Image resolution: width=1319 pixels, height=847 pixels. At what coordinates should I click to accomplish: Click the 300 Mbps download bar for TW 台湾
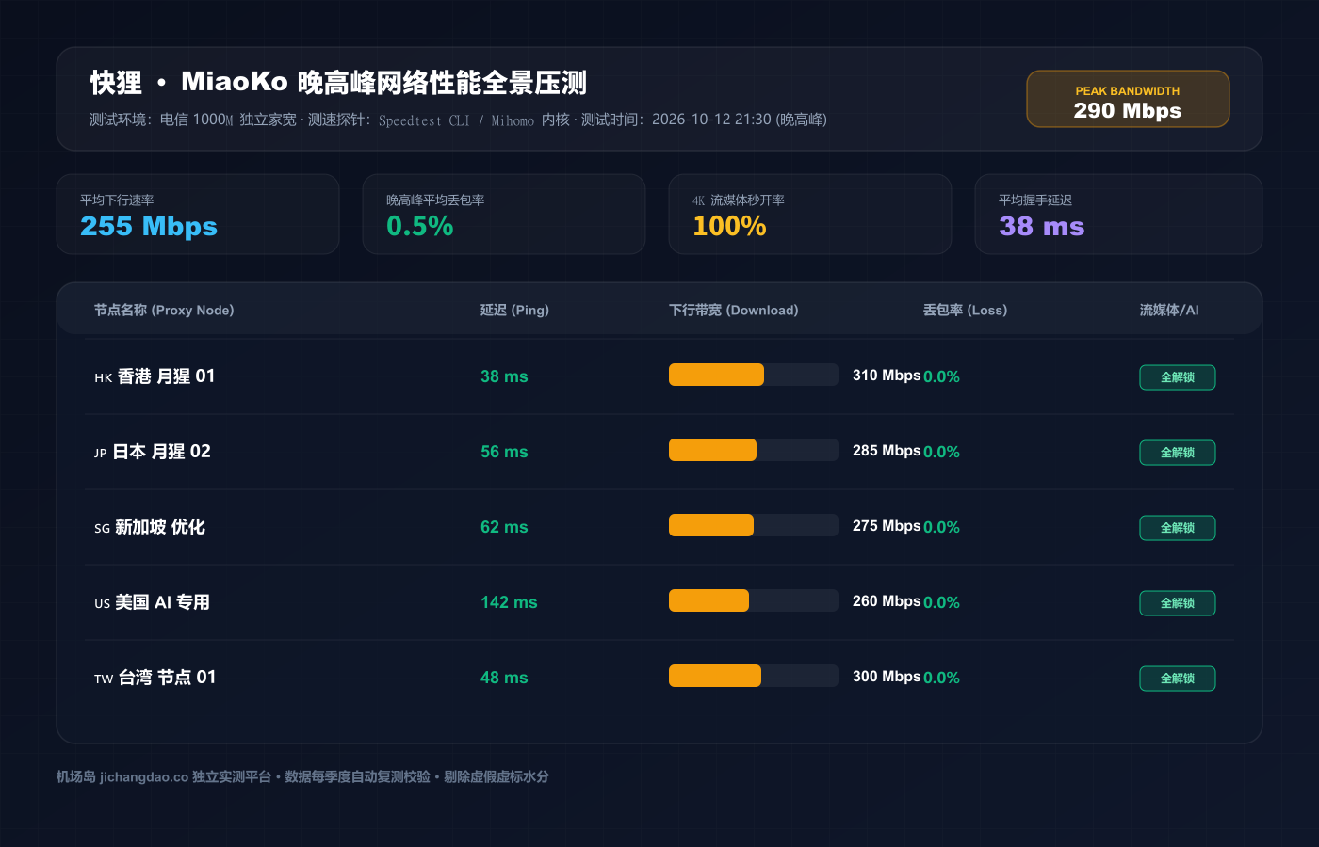pos(754,676)
